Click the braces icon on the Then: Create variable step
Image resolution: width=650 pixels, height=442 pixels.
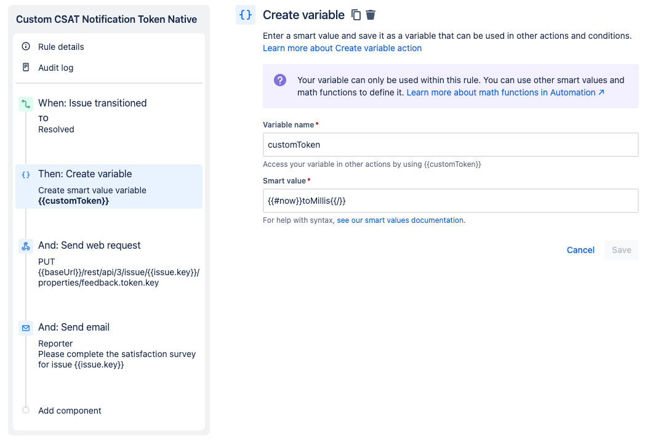coord(25,174)
